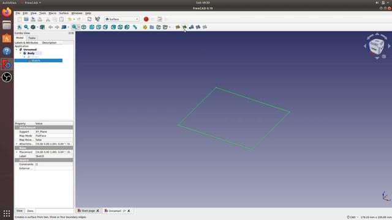Select the Body item in the tree

pos(31,53)
